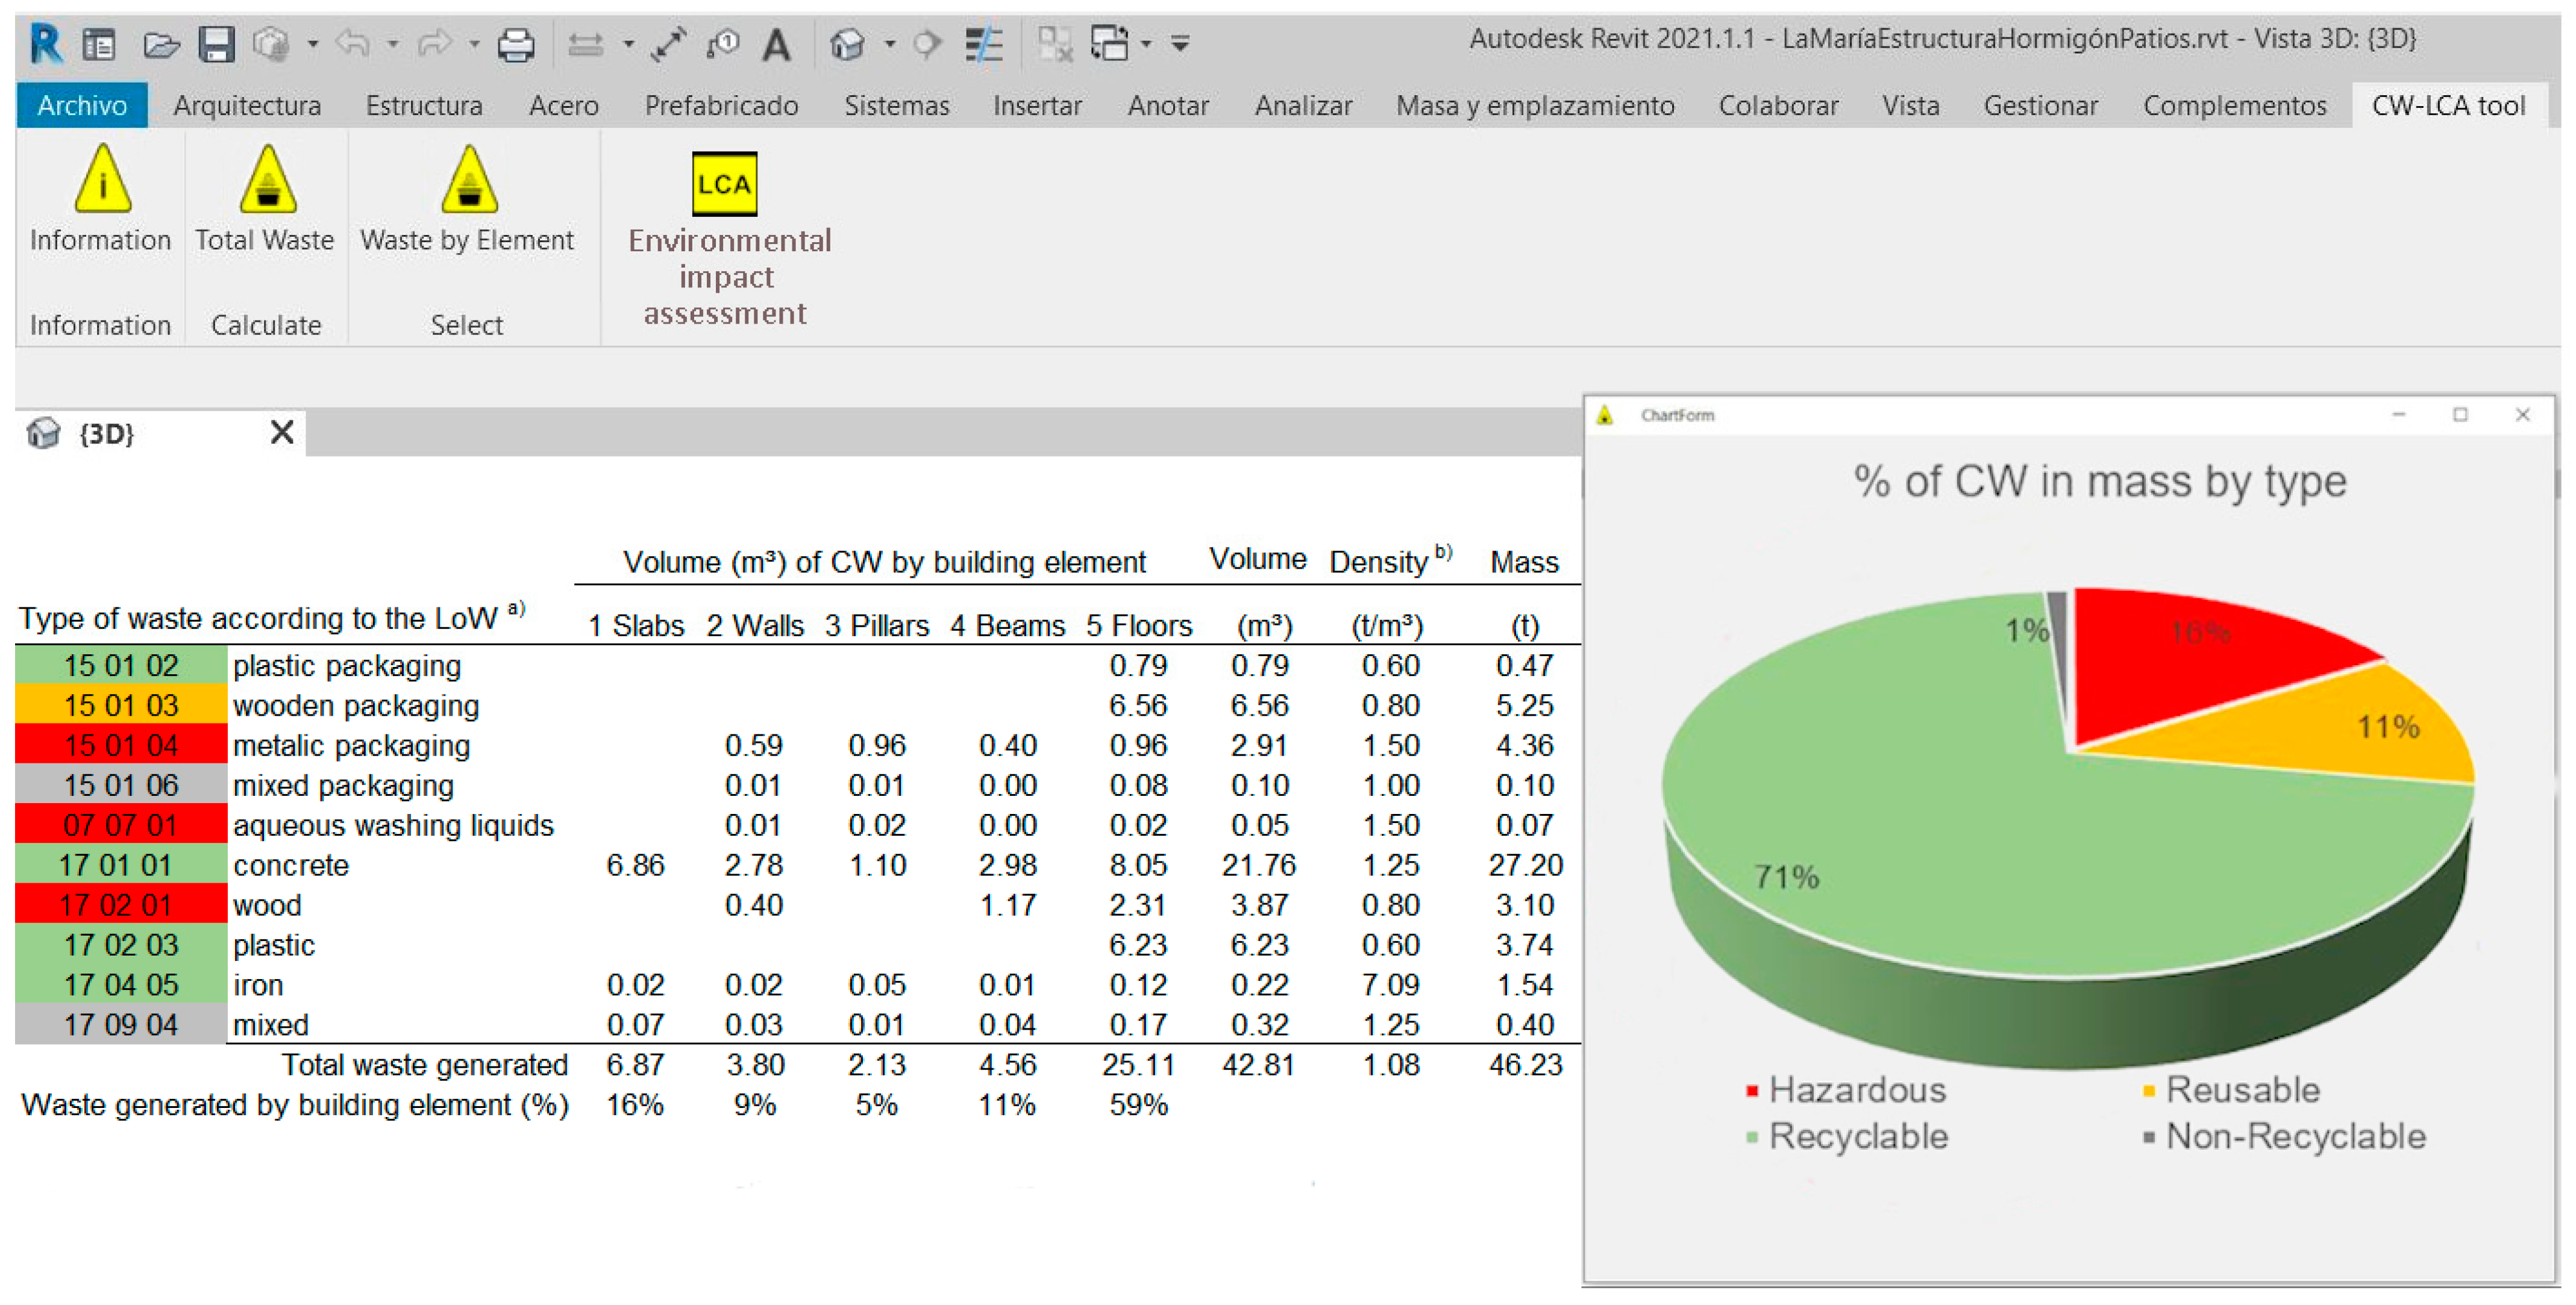Launch Environmental impact assessment LCA icon
The width and height of the screenshot is (2576, 1305).
point(725,184)
